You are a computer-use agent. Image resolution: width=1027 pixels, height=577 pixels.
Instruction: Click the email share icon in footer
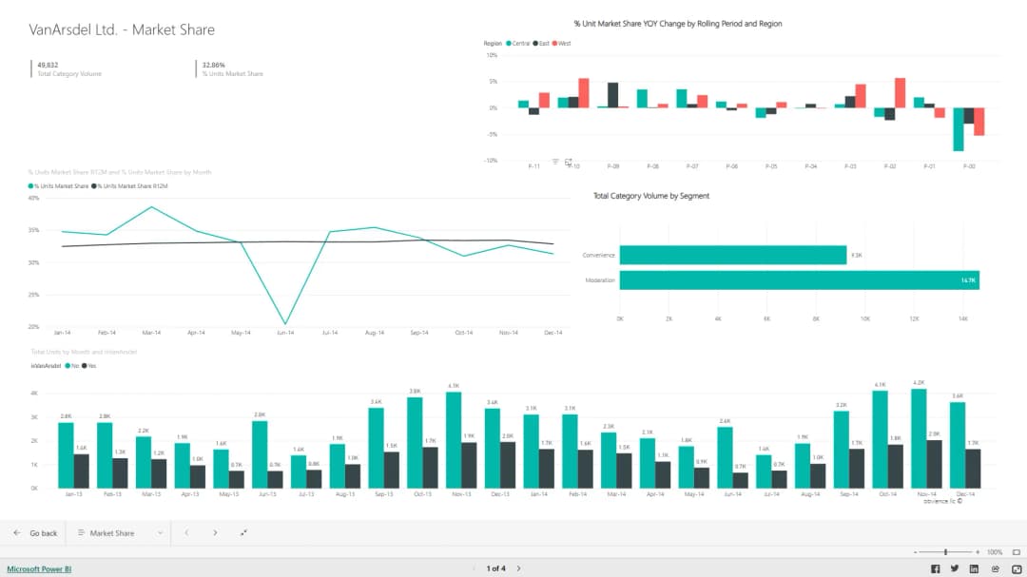point(995,568)
